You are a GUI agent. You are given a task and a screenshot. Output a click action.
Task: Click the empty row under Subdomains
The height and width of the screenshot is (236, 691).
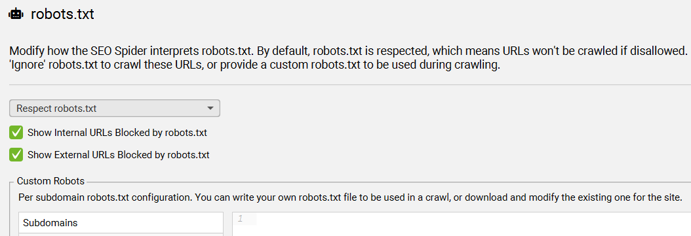(x=121, y=235)
